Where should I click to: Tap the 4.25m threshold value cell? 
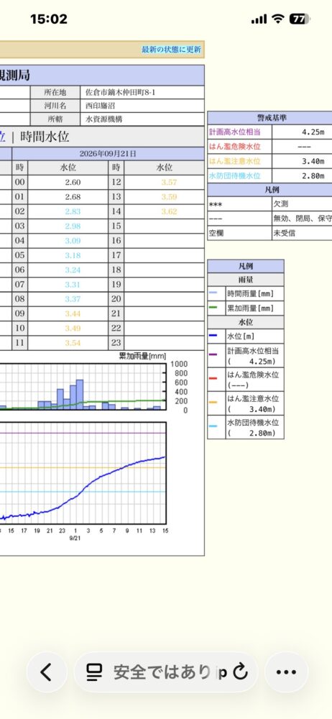coord(303,132)
